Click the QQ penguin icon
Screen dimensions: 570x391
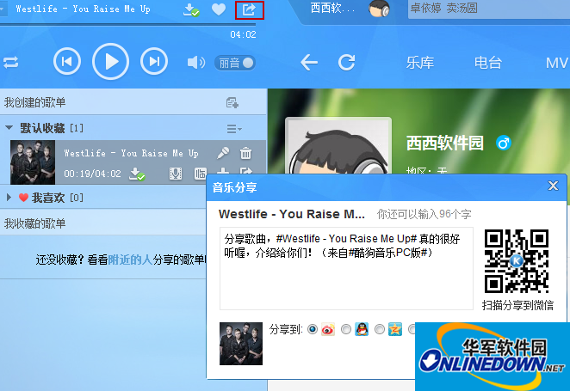click(362, 329)
